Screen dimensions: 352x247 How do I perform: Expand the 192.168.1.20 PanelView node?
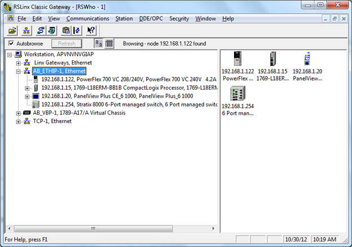pyautogui.click(x=27, y=96)
